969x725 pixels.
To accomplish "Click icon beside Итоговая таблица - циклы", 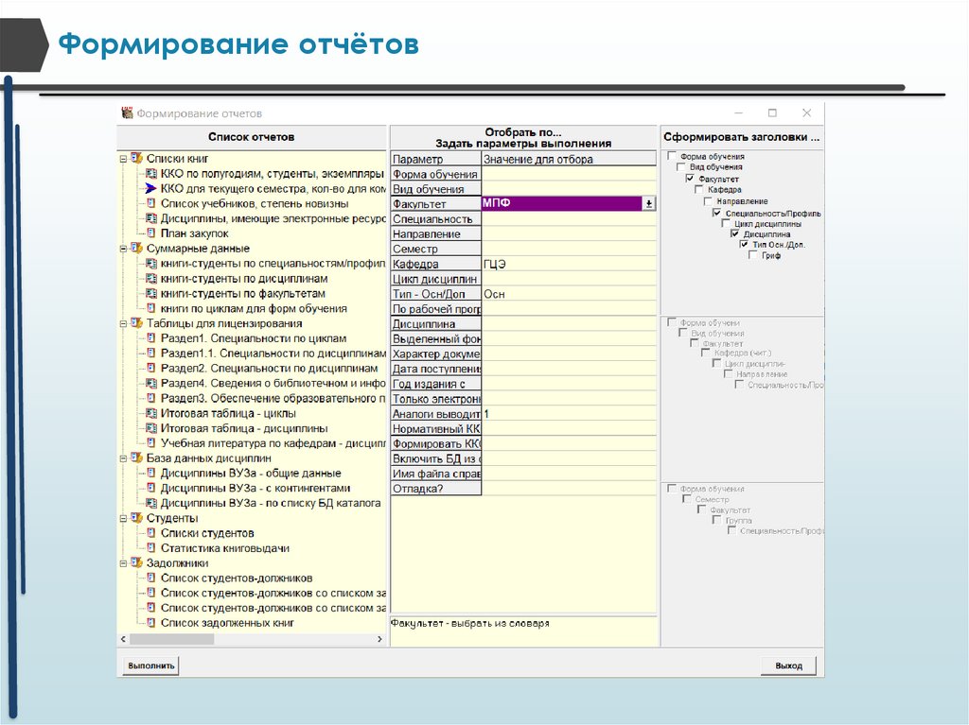I will pos(150,413).
